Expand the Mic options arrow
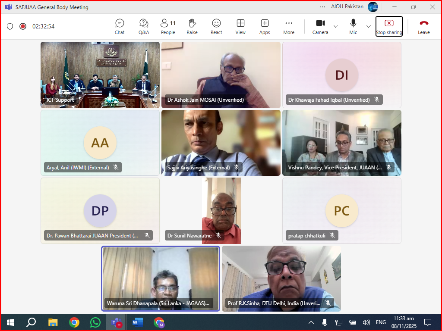The image size is (442, 331). 369,26
